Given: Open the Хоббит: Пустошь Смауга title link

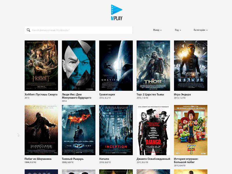Looking at the screenshot, I should point(41,94).
